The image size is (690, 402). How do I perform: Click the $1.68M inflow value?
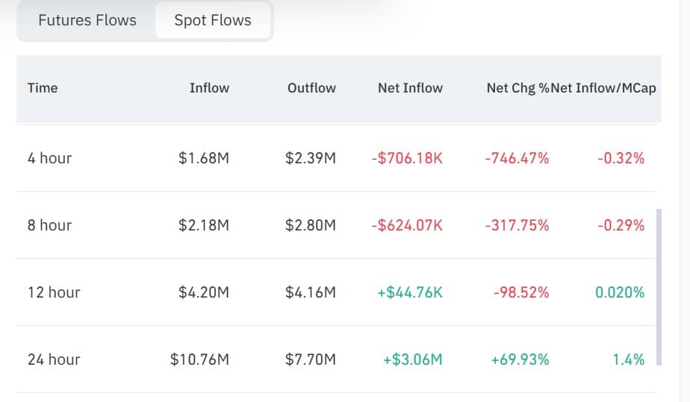coord(204,158)
